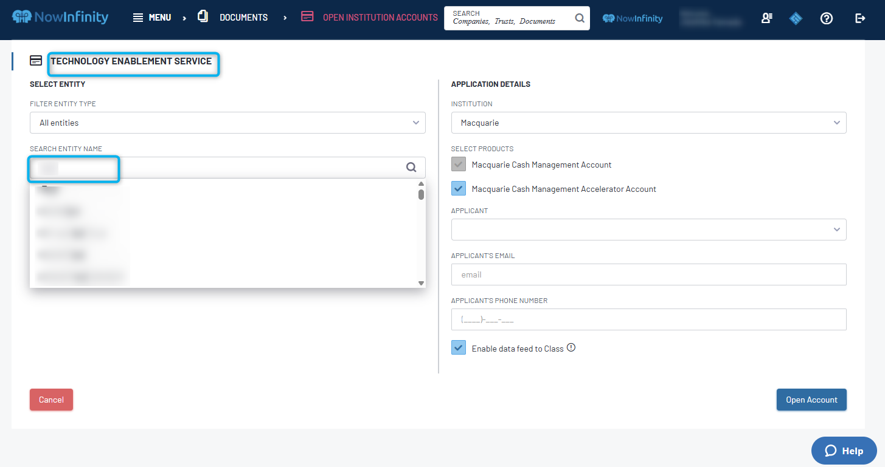The image size is (885, 467).
Task: Click the blue diamond icon in header
Action: coord(796,18)
